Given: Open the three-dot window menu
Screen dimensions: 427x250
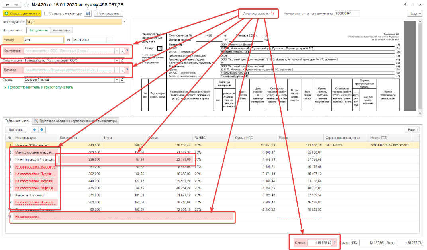Looking at the screenshot, I should tap(413, 5).
